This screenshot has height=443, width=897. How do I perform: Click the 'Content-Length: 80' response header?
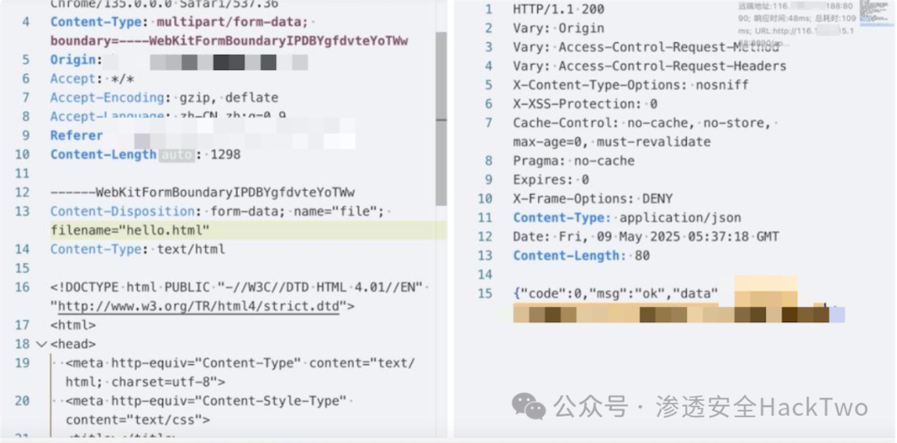point(581,255)
